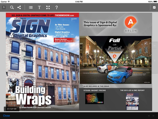Tap the page indicator '-2--1 of 122'
158x119 pixels.
pyautogui.click(x=12, y=109)
